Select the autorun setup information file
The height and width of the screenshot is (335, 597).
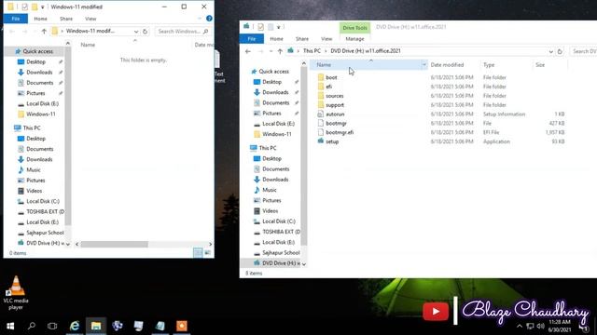(x=331, y=114)
